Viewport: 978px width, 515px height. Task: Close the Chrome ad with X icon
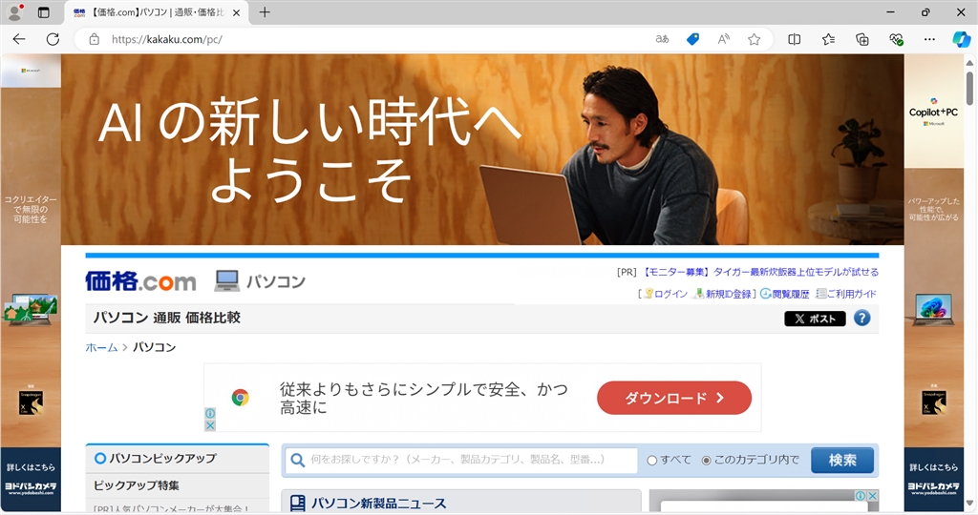tap(210, 425)
